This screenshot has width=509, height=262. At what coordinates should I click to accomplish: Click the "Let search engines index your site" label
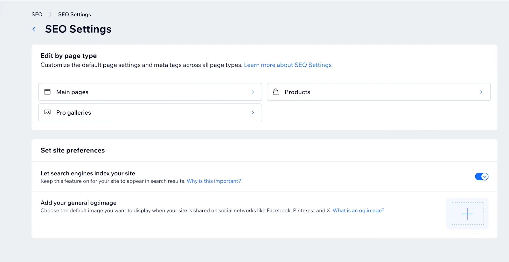point(88,173)
